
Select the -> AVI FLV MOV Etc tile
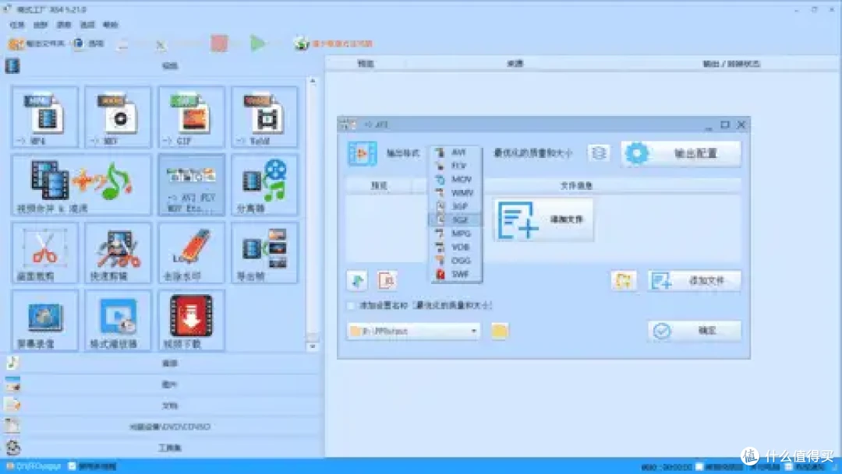[x=192, y=185]
